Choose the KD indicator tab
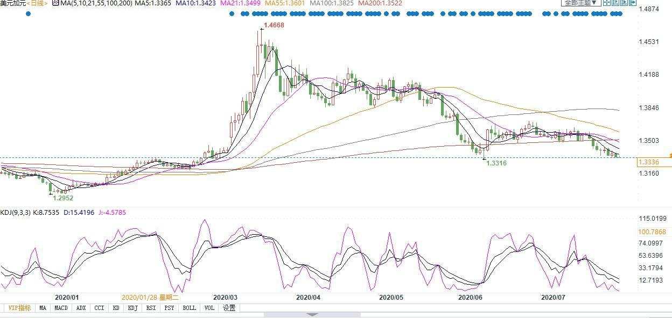 pyautogui.click(x=116, y=308)
